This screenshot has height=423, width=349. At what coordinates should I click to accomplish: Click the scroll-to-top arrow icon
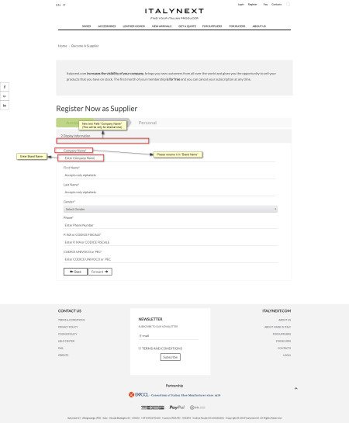click(x=296, y=389)
